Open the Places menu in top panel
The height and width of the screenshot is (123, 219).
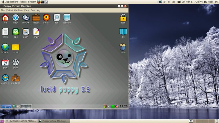23,2
